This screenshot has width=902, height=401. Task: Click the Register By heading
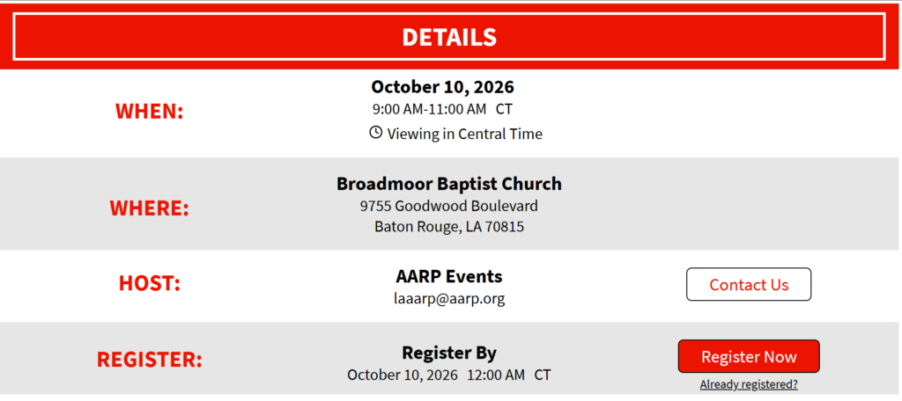449,353
